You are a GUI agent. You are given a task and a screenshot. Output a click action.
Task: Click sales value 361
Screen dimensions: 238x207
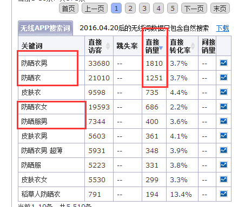pos(152,136)
